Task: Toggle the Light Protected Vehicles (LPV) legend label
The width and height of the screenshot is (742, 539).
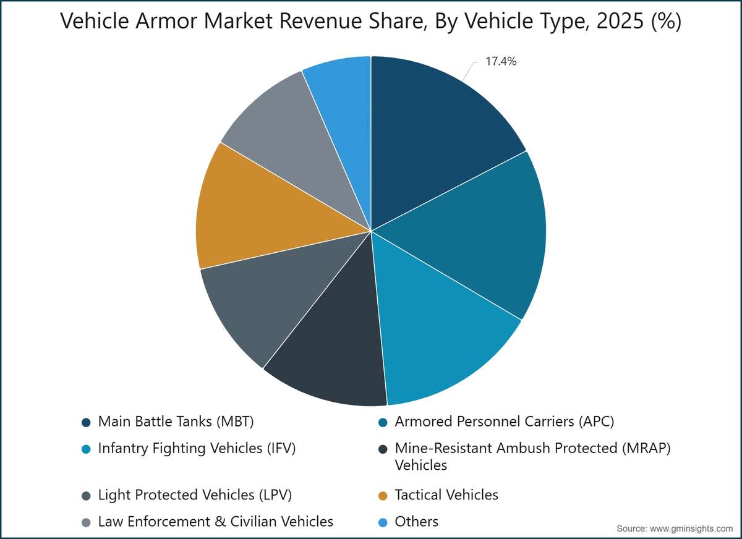Action: (x=195, y=495)
